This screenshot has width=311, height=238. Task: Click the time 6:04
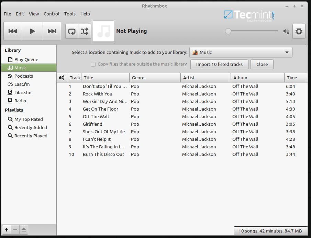pyautogui.click(x=290, y=87)
